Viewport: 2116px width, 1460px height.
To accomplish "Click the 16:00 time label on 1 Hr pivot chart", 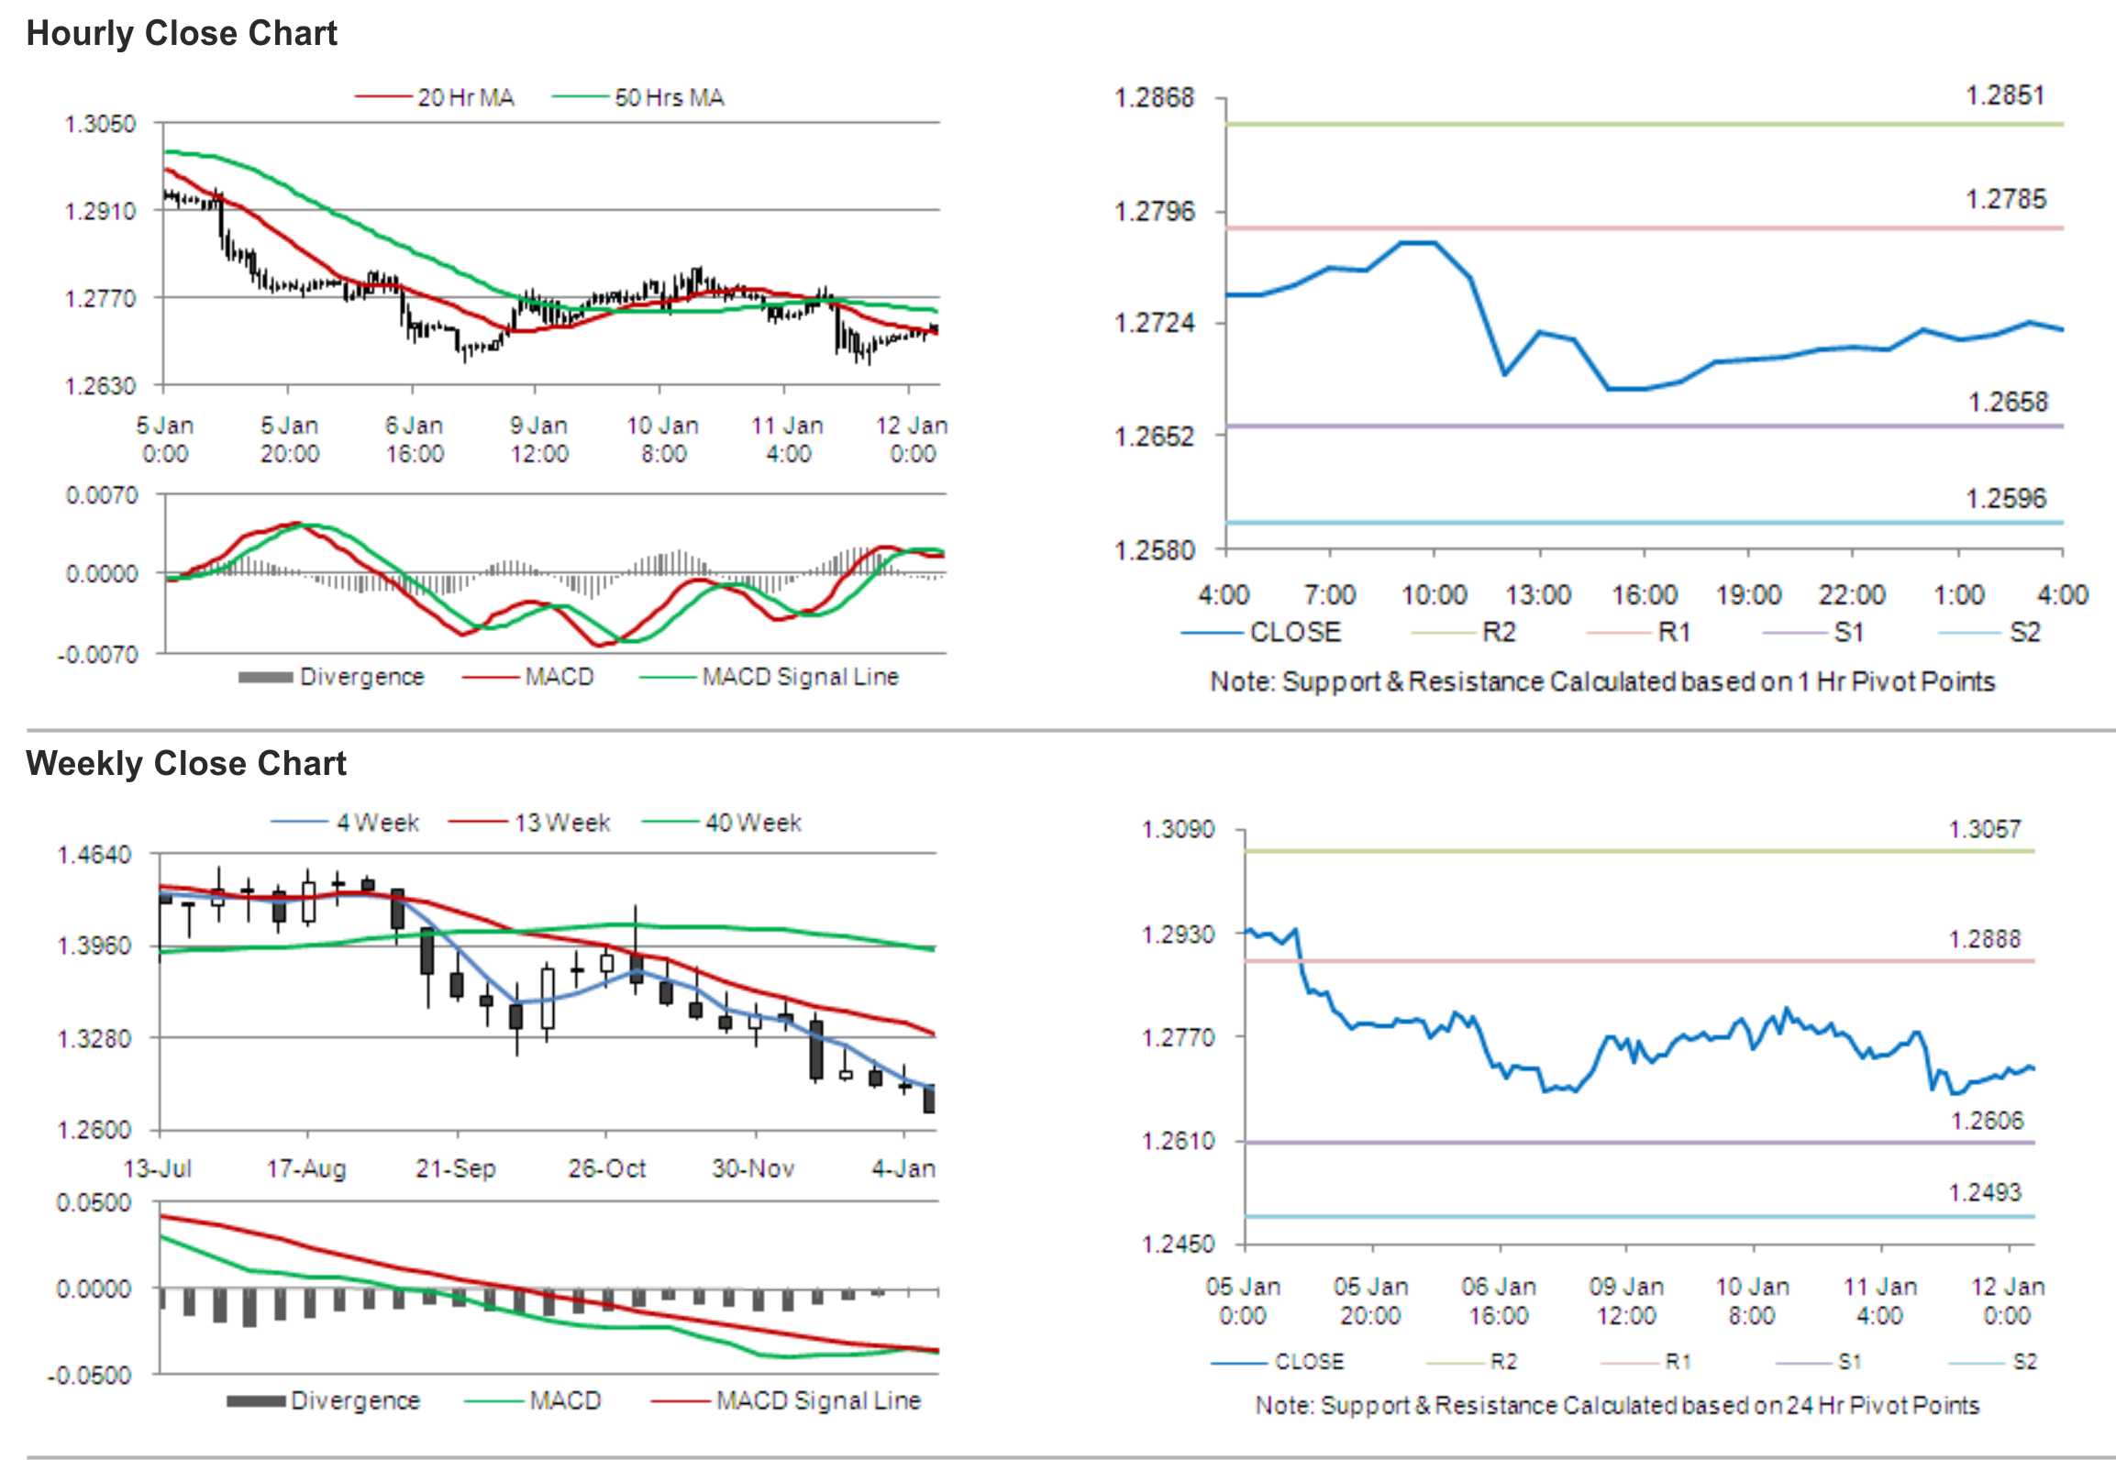I will [1645, 595].
